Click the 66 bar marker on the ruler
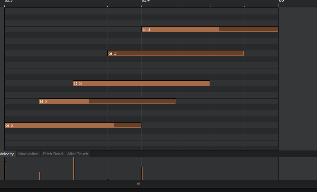The image size is (317, 192). click(x=281, y=1)
